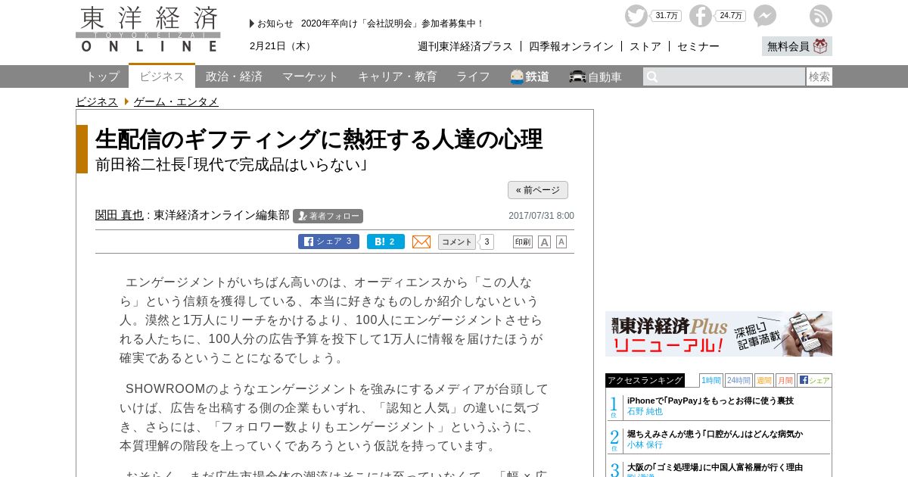
Task: Click the 無料会員 free membership button
Action: tap(797, 46)
